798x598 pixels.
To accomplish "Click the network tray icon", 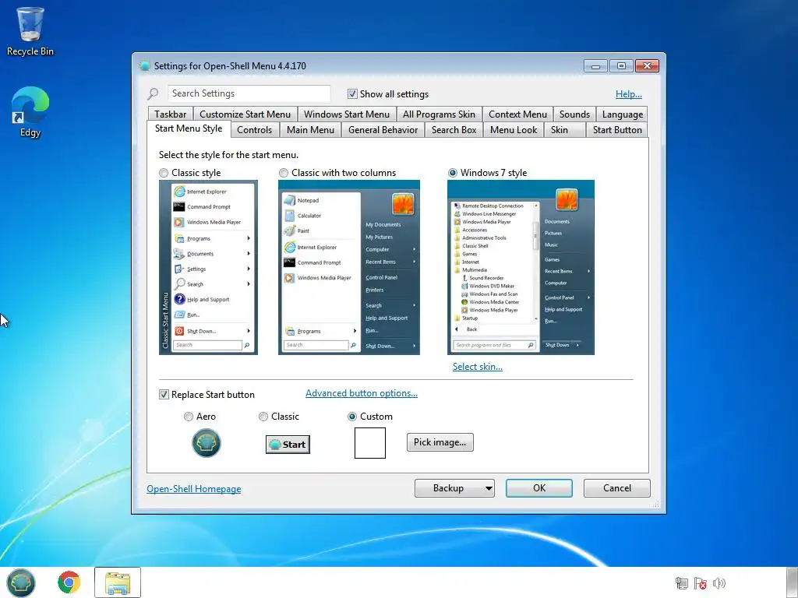I will [681, 582].
